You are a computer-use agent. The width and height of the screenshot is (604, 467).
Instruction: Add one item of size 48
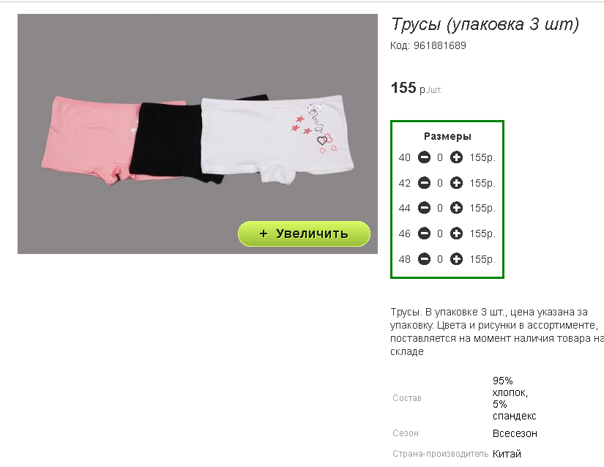[456, 259]
